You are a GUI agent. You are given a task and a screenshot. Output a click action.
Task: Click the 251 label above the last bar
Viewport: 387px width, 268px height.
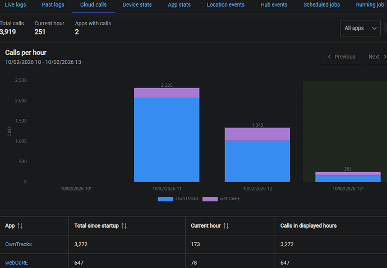tap(348, 169)
